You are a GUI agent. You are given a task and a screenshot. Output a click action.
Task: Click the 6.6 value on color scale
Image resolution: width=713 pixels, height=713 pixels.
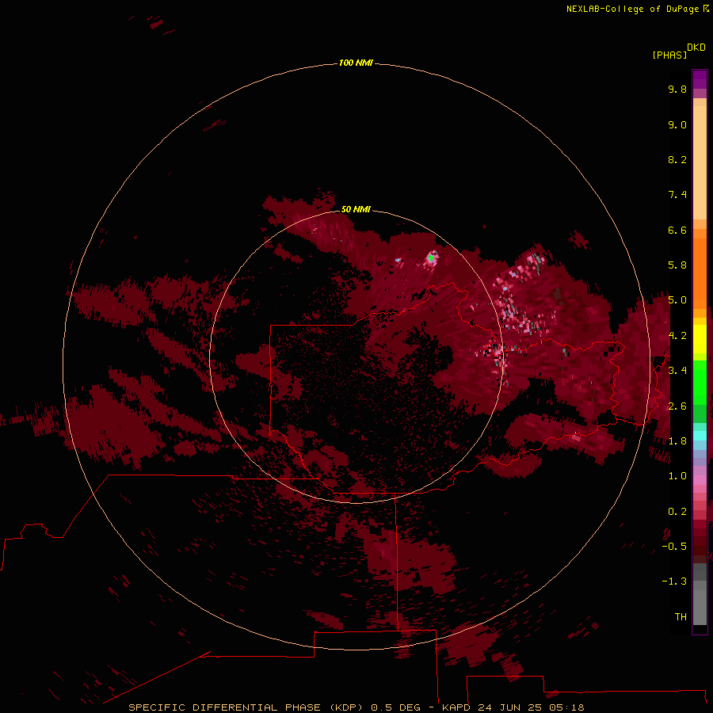[677, 230]
